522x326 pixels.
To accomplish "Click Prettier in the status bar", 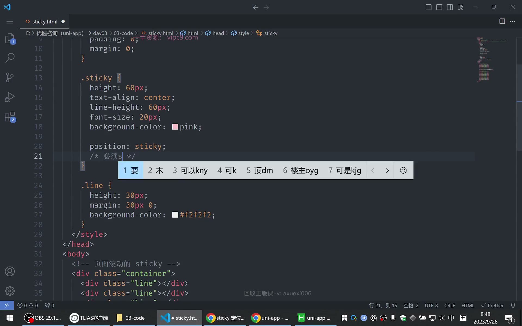I will pos(492,305).
